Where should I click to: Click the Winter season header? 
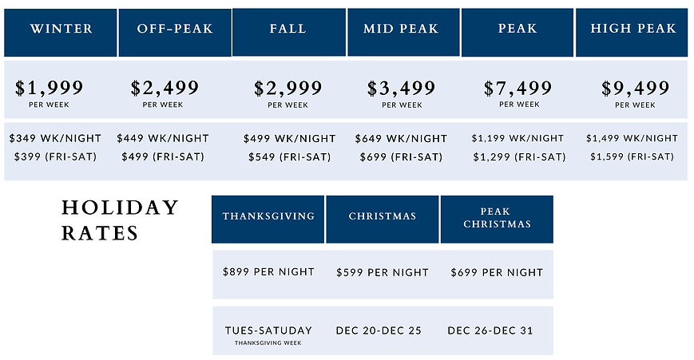[x=61, y=29]
